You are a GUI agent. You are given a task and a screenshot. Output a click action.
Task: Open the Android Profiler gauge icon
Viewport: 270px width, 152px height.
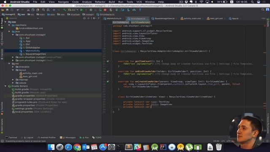click(134, 10)
